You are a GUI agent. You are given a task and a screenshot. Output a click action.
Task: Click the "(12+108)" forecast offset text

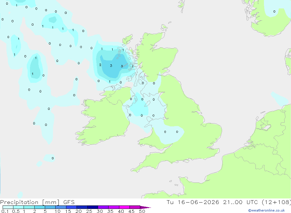pos(276,202)
